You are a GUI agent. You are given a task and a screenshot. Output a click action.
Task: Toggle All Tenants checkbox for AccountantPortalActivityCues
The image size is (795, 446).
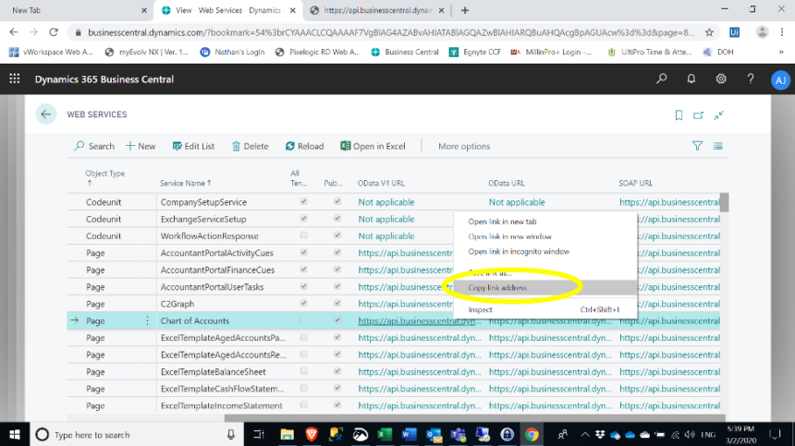304,253
